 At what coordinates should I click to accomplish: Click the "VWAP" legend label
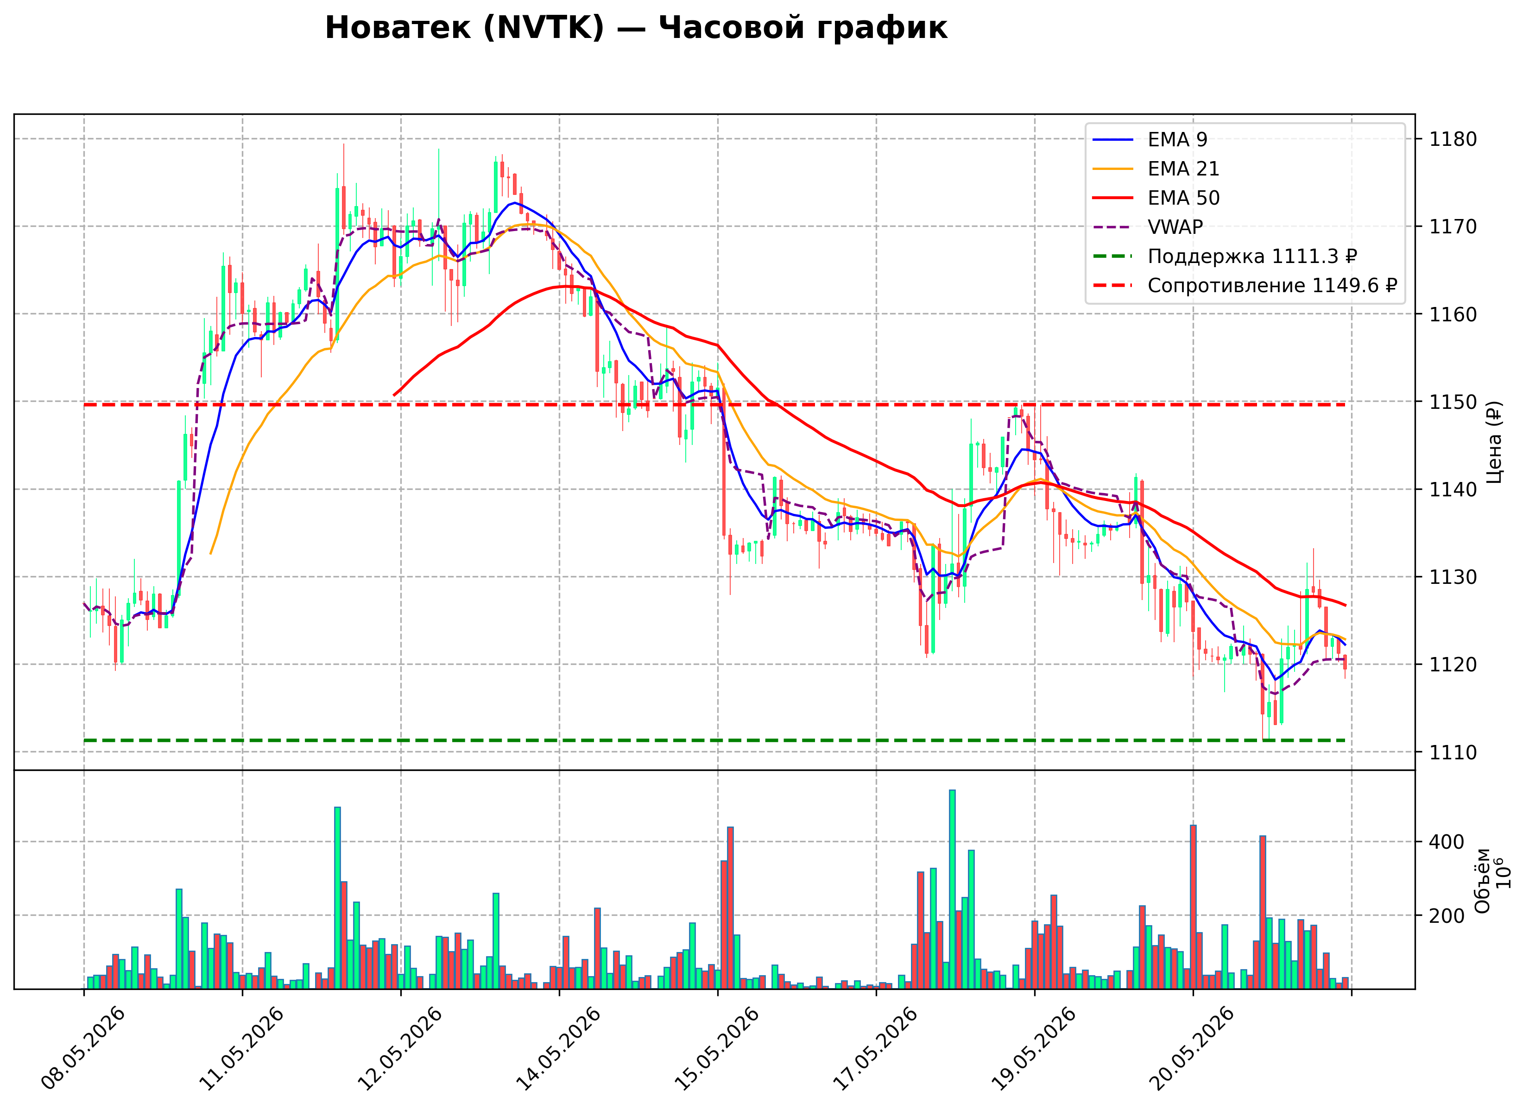[x=1175, y=227]
